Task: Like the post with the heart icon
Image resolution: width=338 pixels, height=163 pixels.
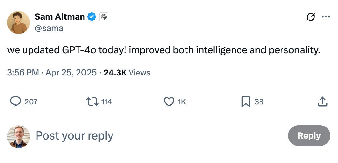Action: (169, 101)
